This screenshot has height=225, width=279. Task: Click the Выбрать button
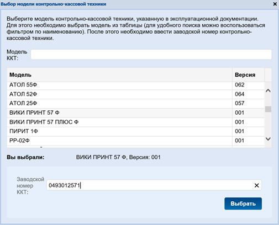(243, 203)
